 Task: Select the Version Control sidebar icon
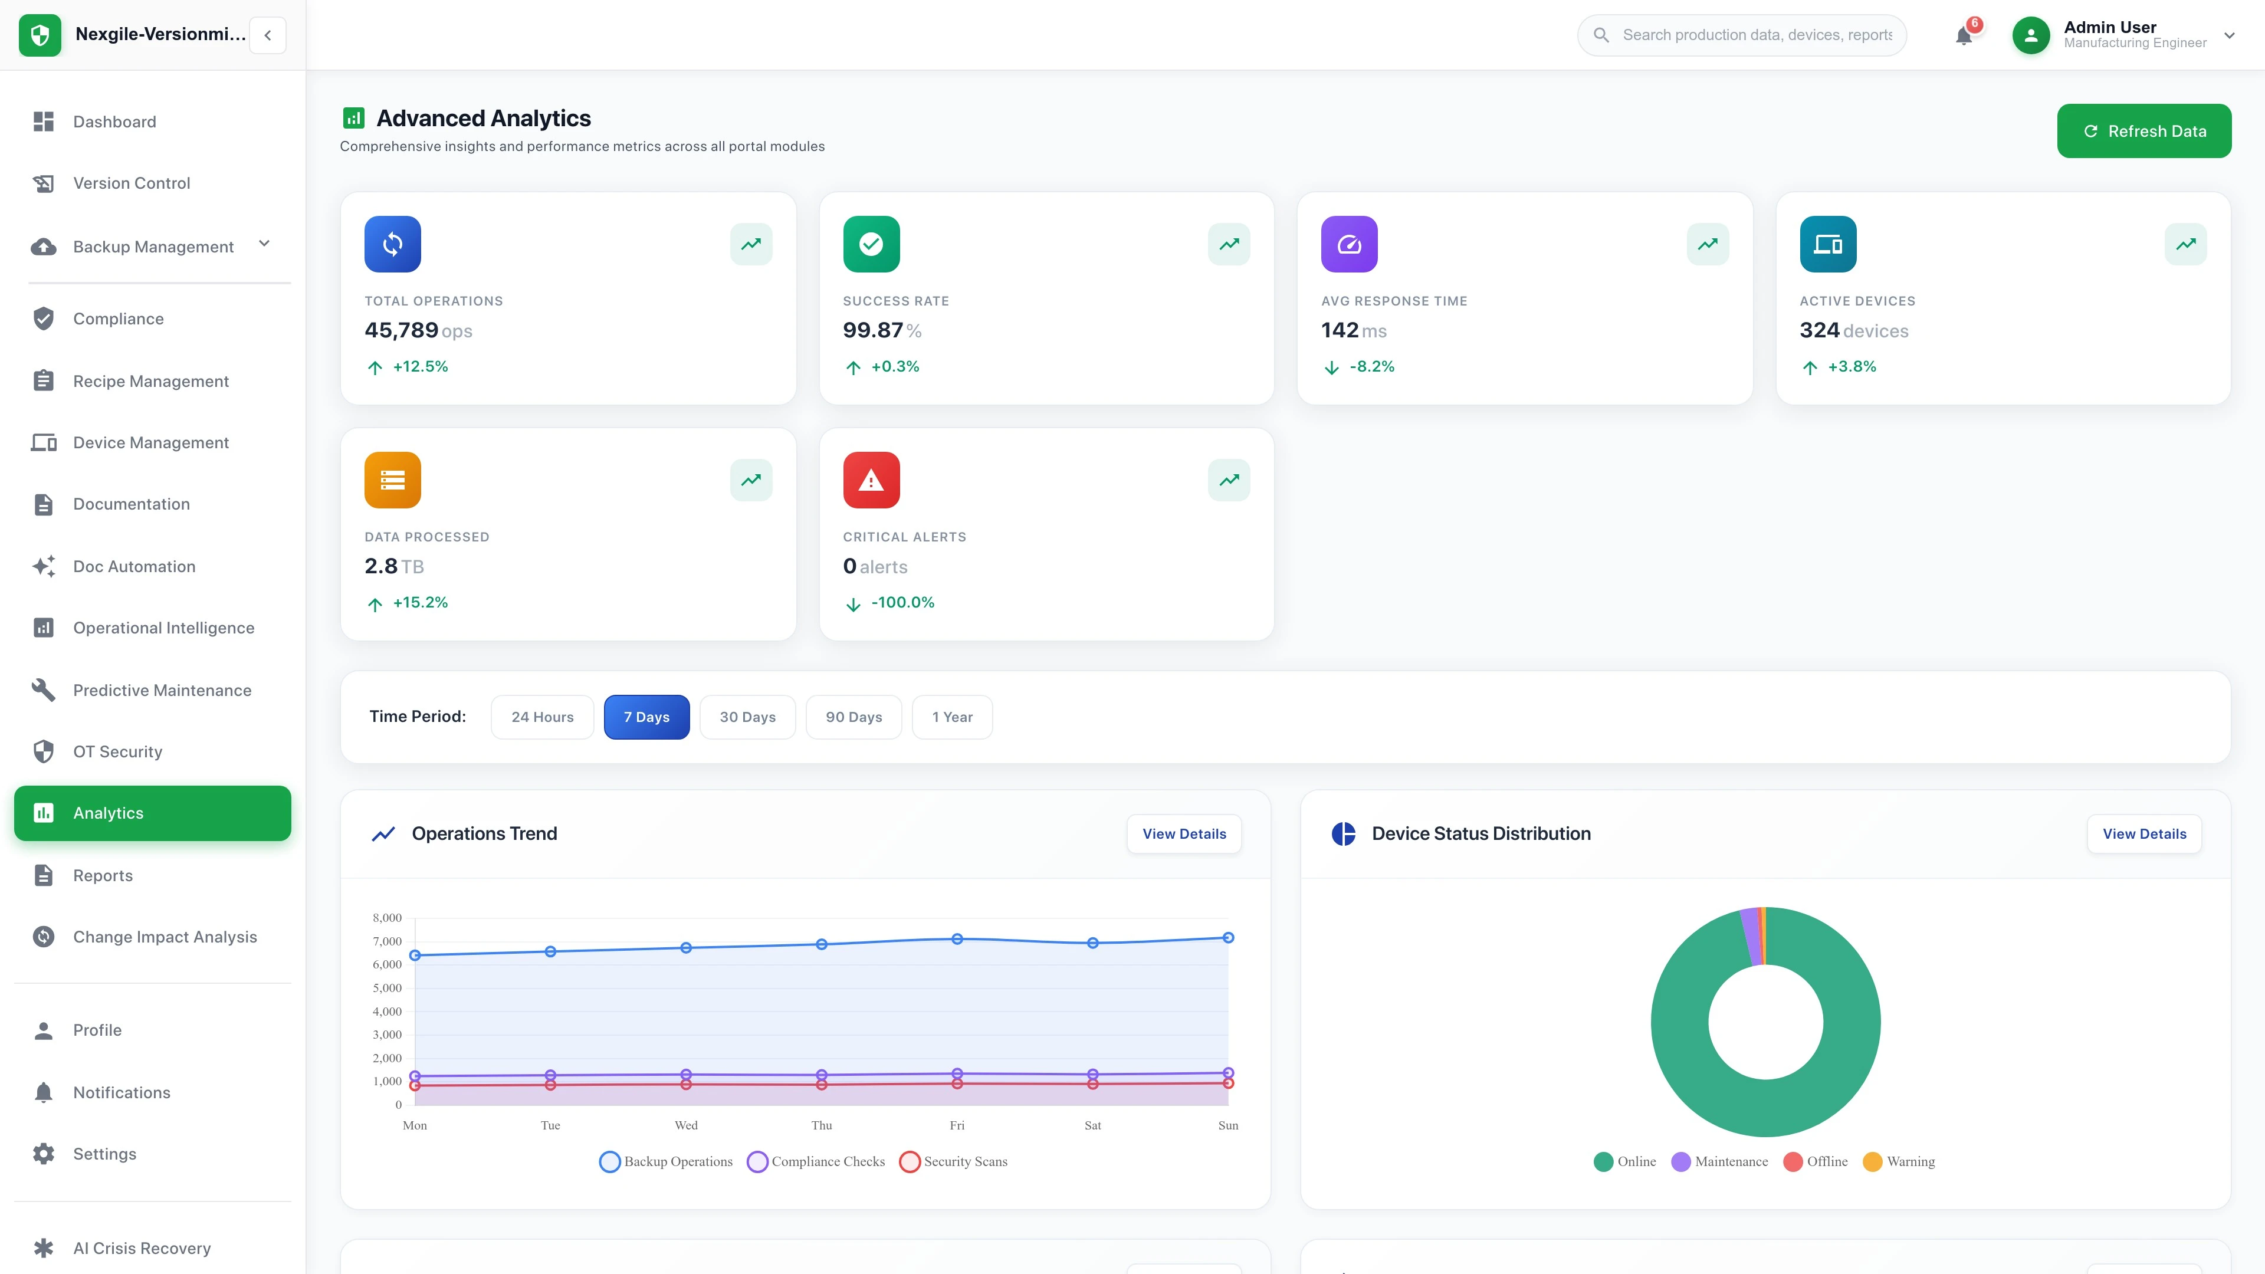(x=43, y=183)
